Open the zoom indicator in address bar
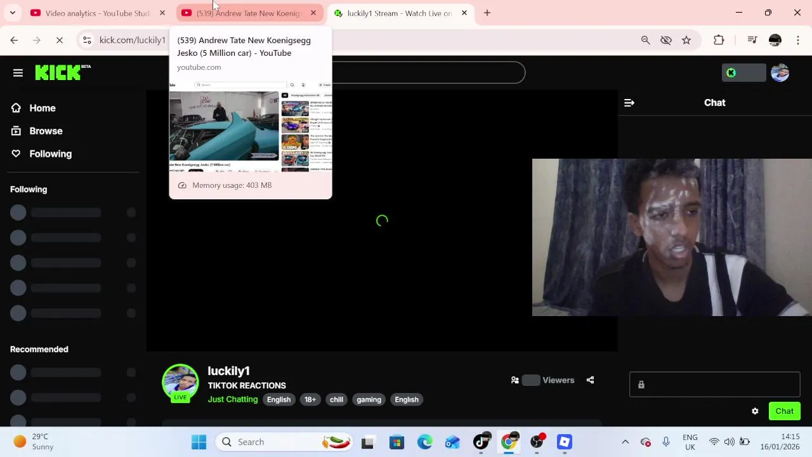 pos(645,40)
